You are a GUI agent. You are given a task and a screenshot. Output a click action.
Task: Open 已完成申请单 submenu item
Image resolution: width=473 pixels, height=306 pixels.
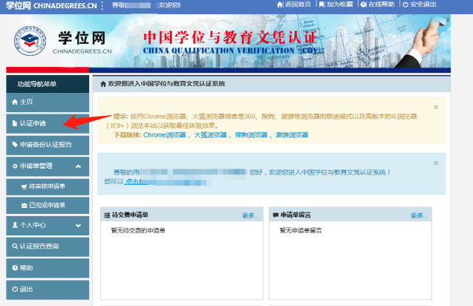click(x=48, y=206)
